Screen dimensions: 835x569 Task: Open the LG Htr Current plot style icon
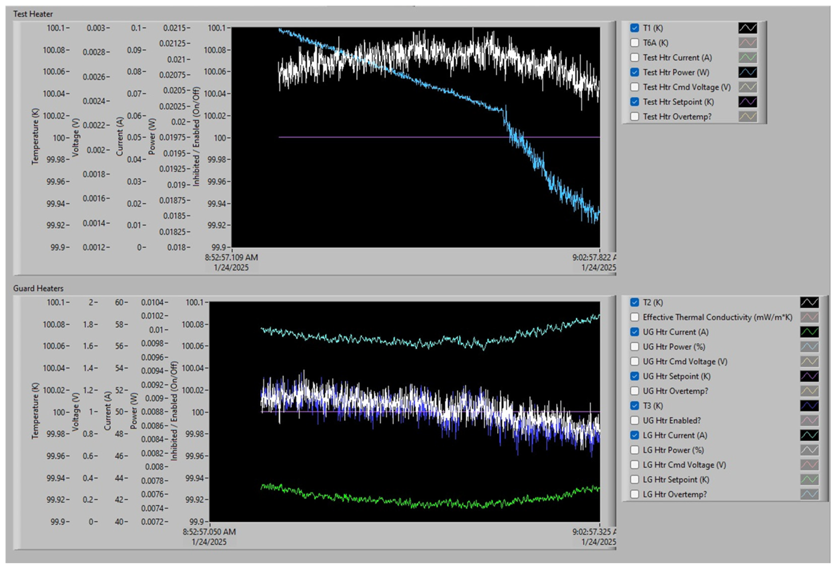pyautogui.click(x=809, y=435)
